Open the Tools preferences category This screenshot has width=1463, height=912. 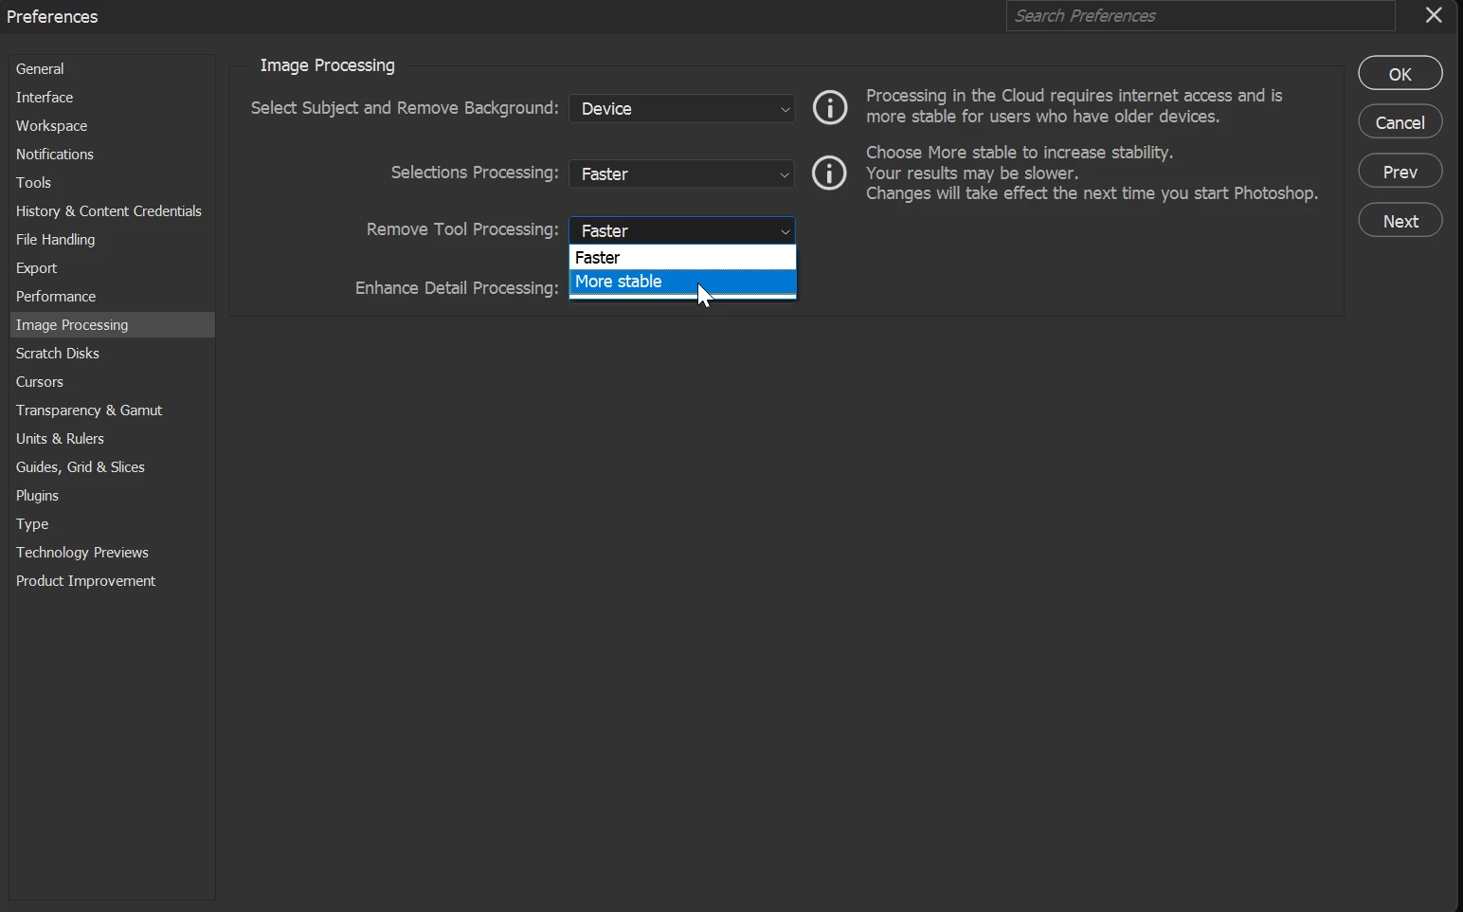[112, 183]
